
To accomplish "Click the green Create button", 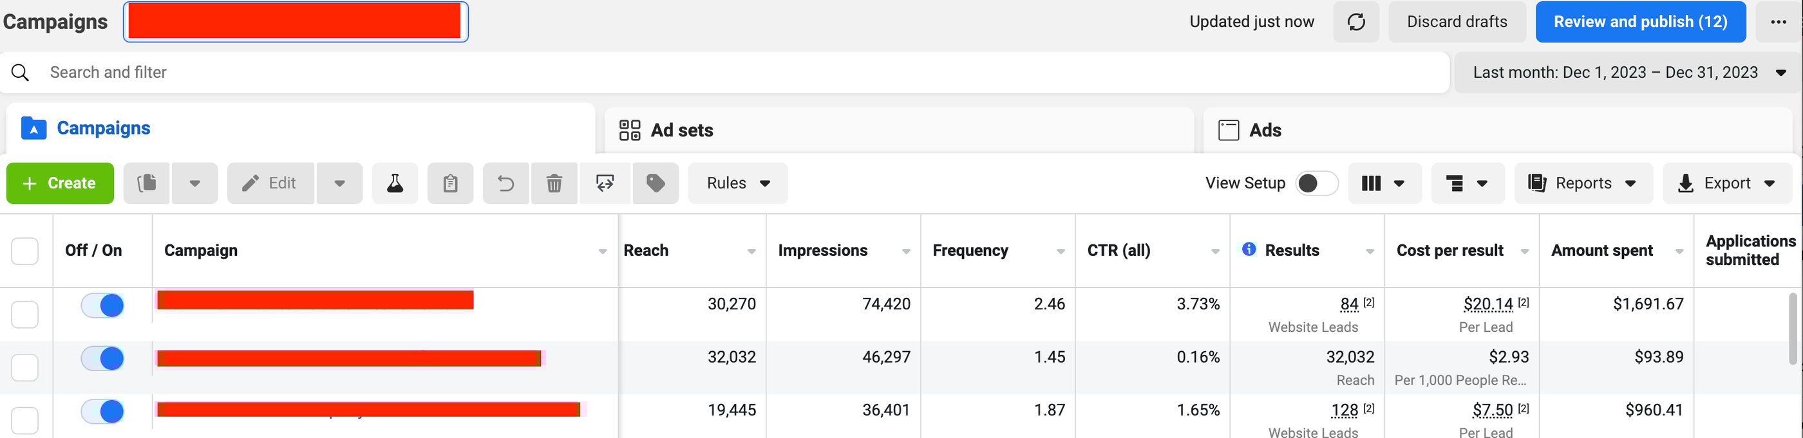I will 60,183.
